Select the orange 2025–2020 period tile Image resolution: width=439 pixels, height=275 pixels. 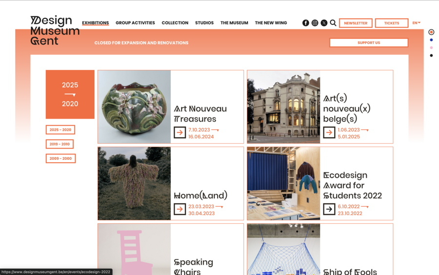click(70, 94)
